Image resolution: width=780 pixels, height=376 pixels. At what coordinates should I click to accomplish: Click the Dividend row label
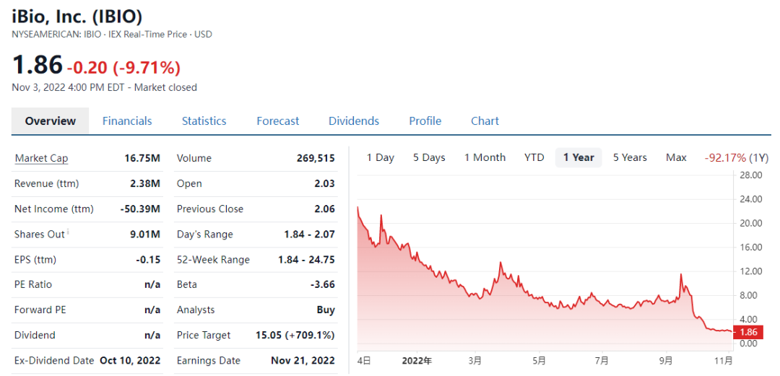click(35, 335)
